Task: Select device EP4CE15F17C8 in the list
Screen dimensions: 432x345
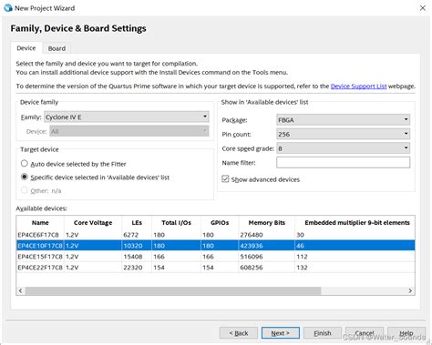Action: tap(215, 257)
